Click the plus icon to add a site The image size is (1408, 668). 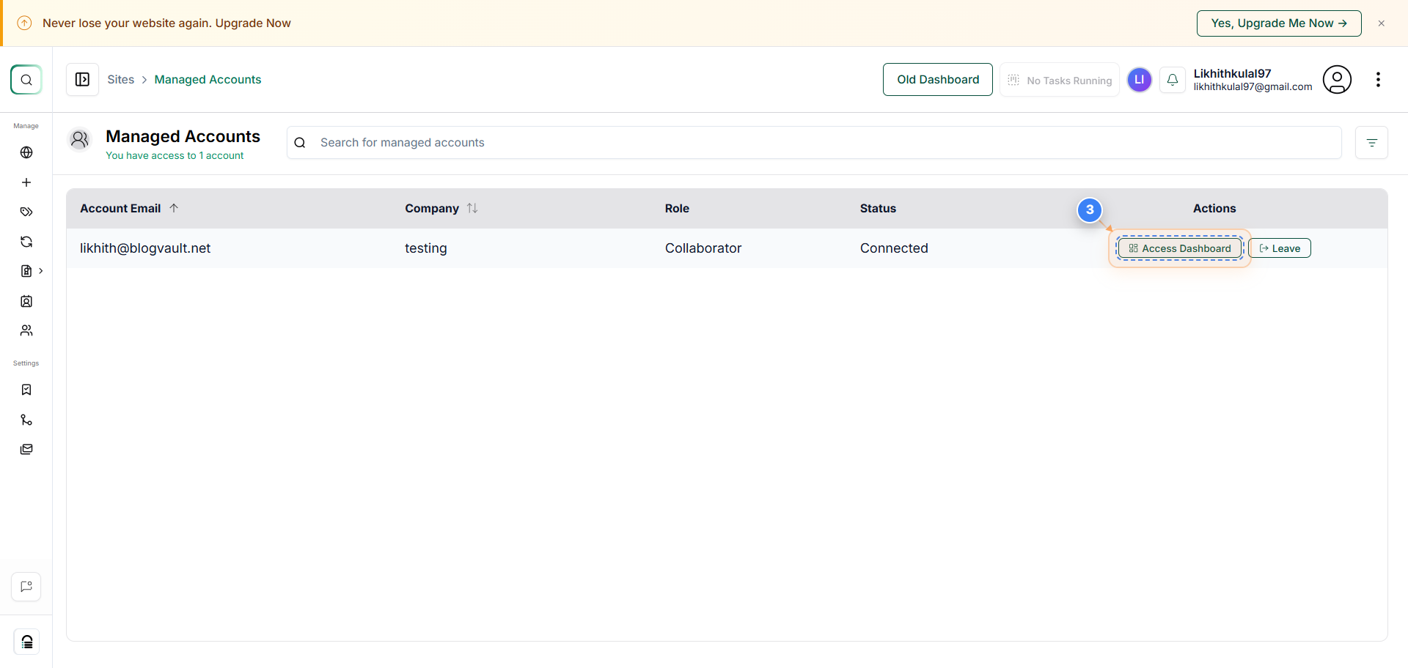click(x=26, y=182)
